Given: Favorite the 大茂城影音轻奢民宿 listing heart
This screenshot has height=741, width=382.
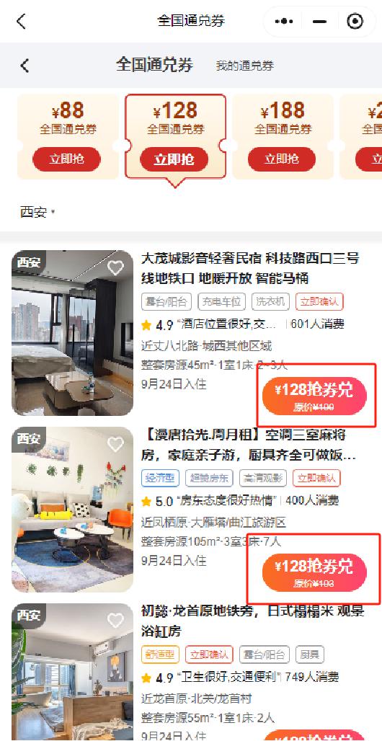Looking at the screenshot, I should coord(115,267).
